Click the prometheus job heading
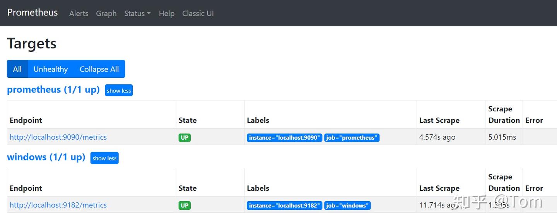The width and height of the screenshot is (557, 224). coord(53,89)
